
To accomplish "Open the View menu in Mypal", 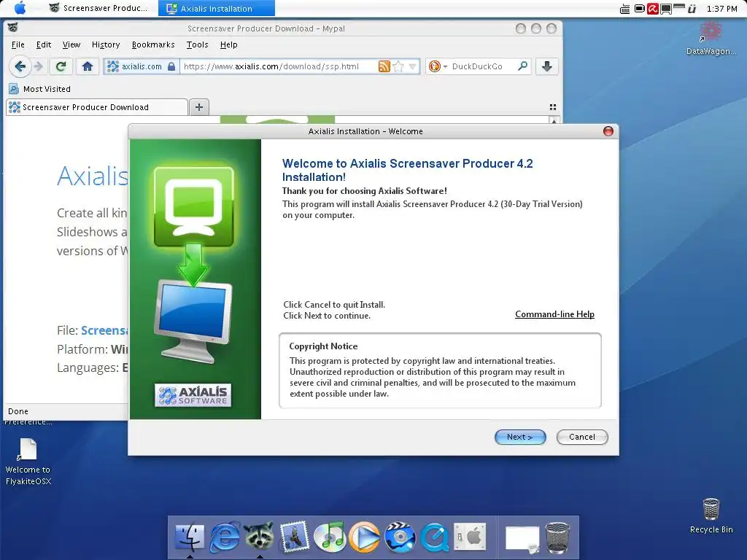I will tap(71, 44).
